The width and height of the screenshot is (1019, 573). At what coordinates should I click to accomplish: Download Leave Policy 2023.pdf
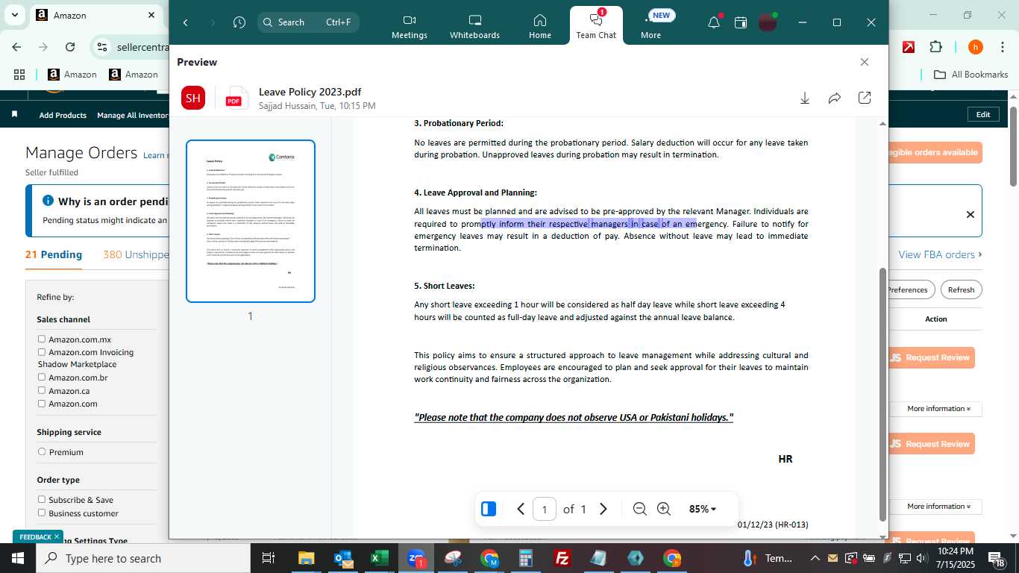805,98
